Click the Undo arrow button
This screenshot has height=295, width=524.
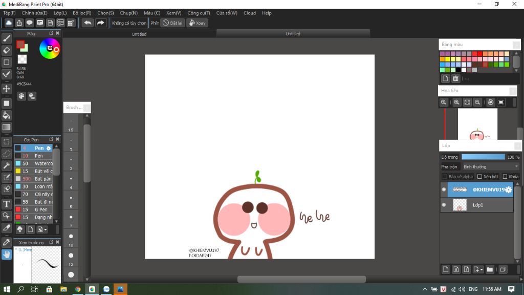tap(88, 23)
